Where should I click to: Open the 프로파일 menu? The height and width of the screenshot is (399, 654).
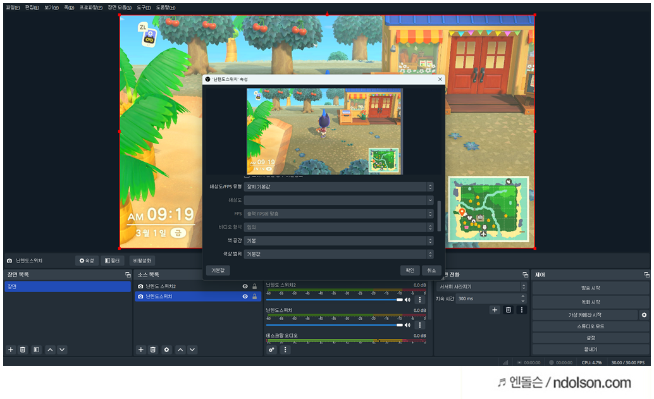point(91,8)
